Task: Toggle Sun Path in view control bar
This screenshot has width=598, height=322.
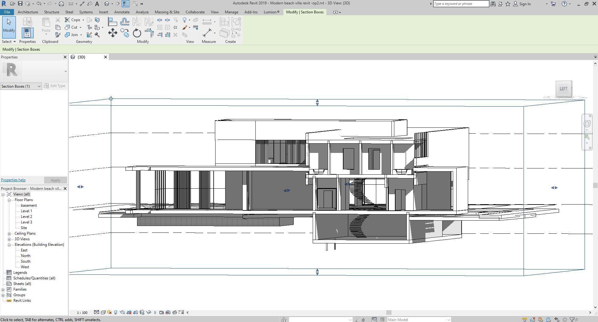Action: pyautogui.click(x=109, y=312)
